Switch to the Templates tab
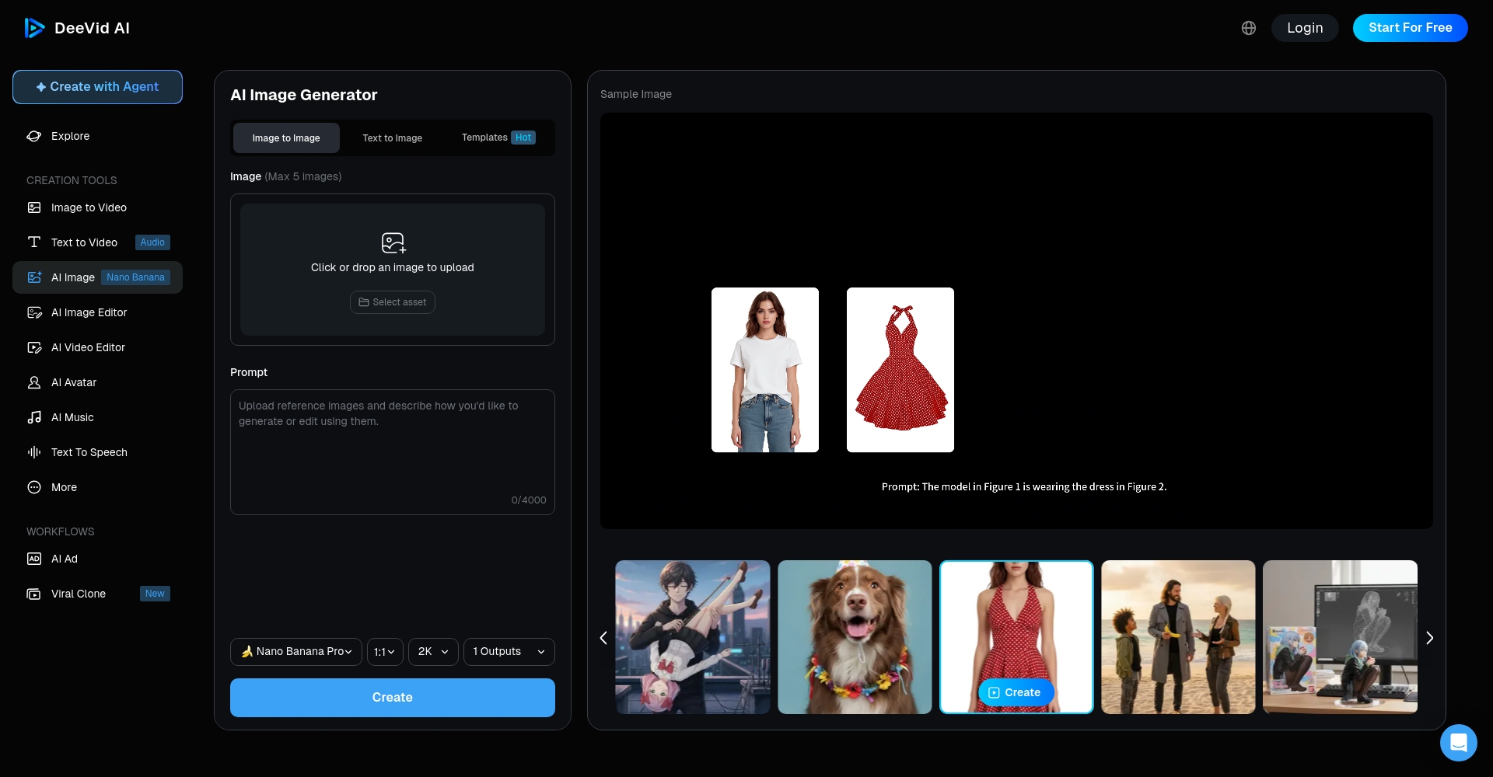 point(498,138)
